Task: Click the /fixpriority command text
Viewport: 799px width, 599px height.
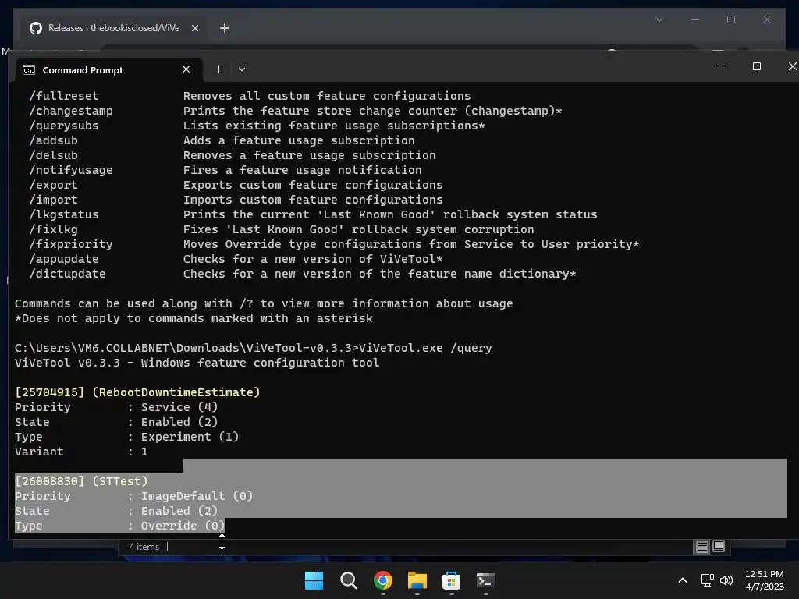Action: click(71, 244)
